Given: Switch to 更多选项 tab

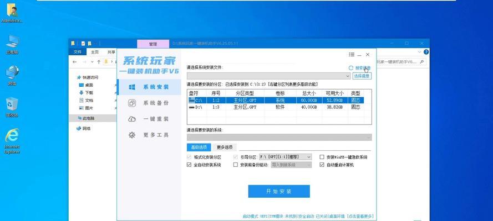Looking at the screenshot, I should tap(225, 147).
